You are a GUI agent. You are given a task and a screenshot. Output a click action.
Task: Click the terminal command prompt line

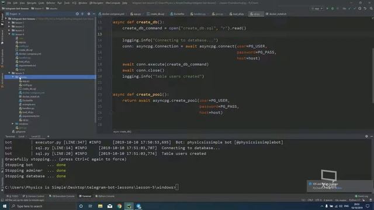pos(92,187)
